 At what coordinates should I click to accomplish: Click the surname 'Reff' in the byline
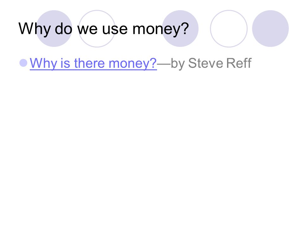239,63
